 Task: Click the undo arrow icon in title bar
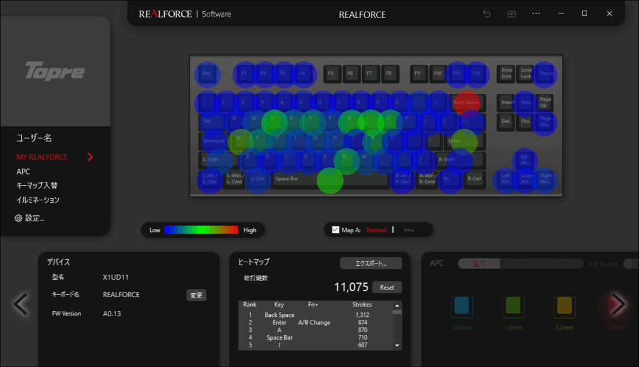(x=486, y=14)
